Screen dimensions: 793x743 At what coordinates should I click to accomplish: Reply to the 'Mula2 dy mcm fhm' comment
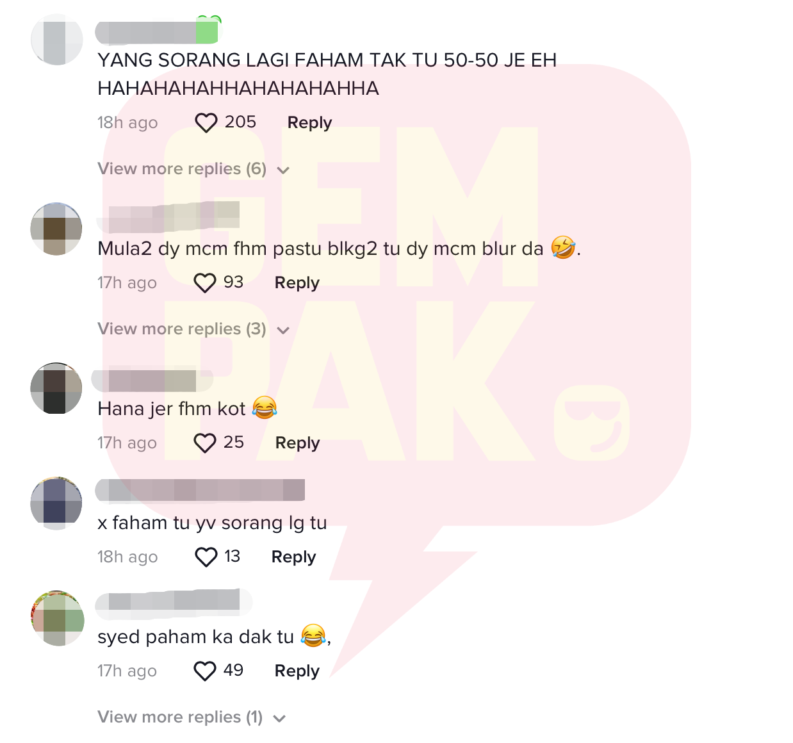[297, 282]
